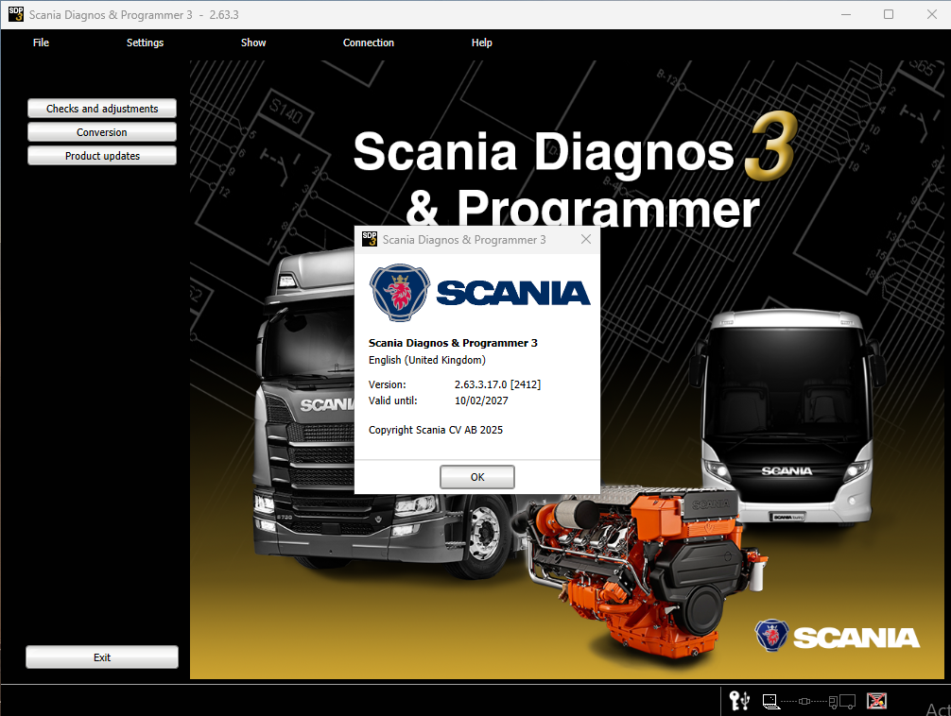This screenshot has width=951, height=716.
Task: Click the Version: label
Action: 387,384
